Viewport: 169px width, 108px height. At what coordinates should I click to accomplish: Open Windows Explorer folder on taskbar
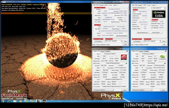click(x=15, y=101)
